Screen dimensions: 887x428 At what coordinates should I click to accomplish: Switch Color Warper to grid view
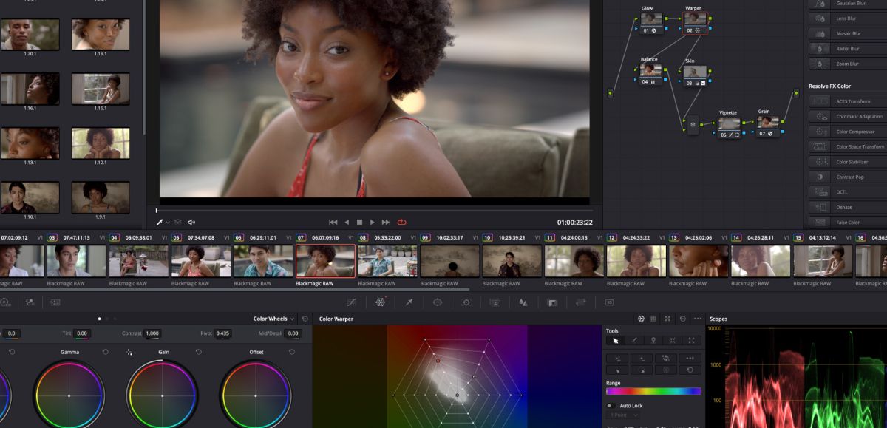[653, 319]
